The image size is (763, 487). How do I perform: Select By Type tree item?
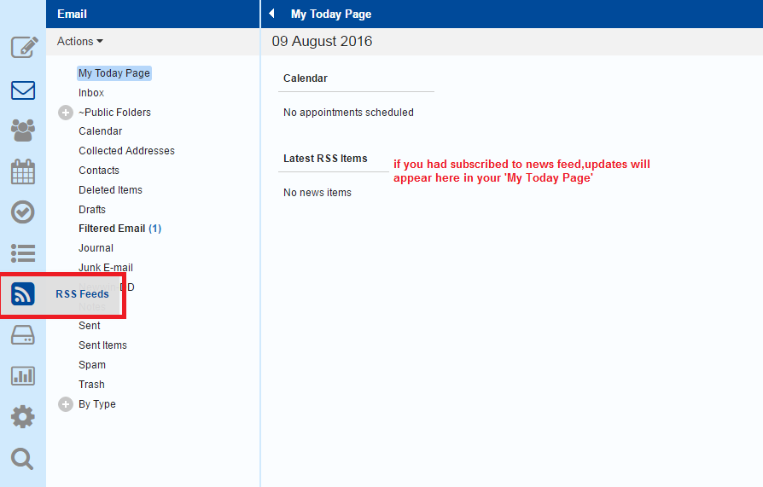(x=97, y=404)
